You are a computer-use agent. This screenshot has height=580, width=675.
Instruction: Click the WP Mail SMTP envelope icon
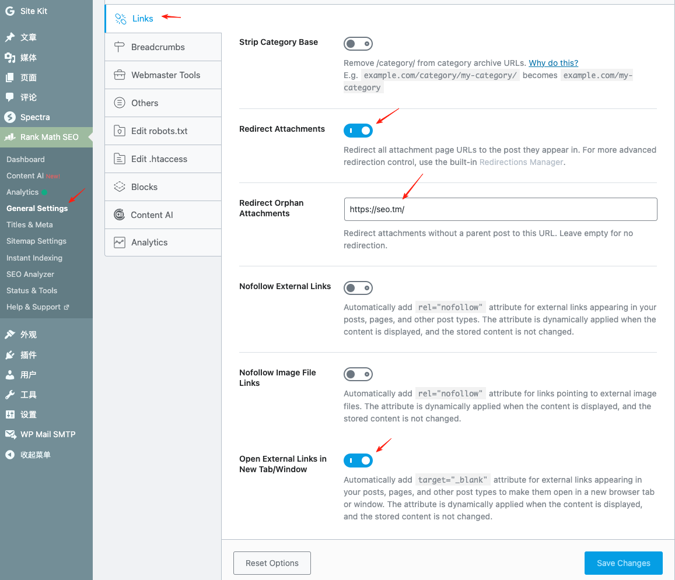tap(10, 434)
